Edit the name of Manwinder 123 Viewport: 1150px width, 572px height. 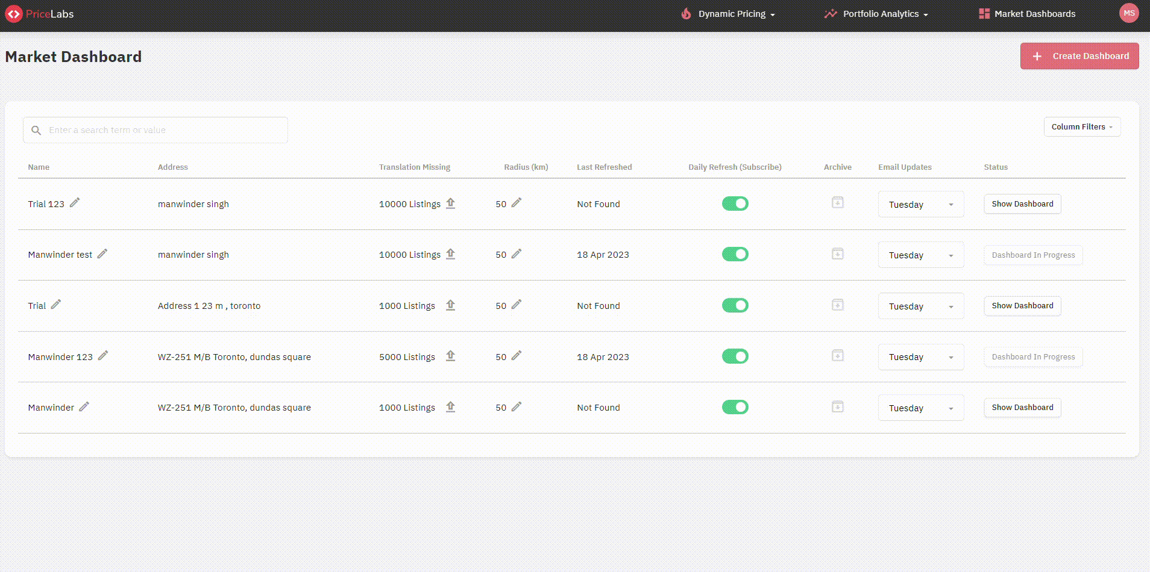click(x=103, y=356)
